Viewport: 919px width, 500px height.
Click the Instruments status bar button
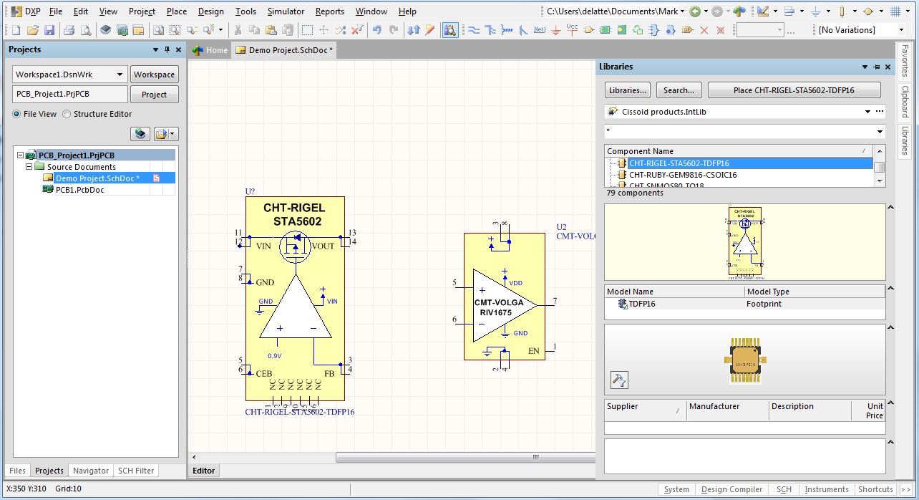826,489
